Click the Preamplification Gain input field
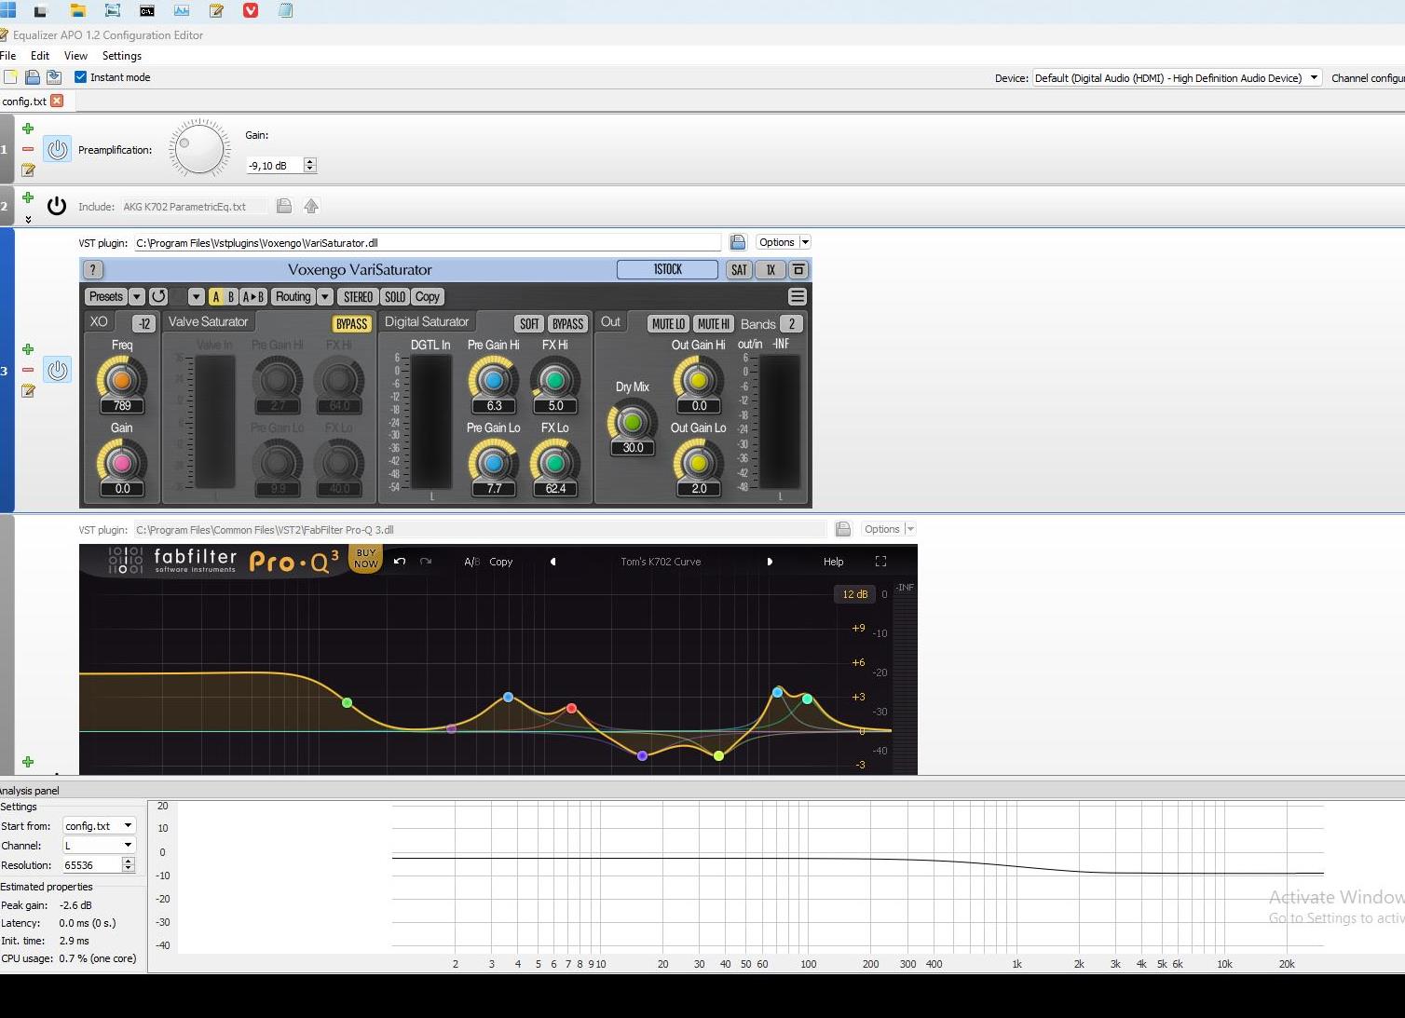The height and width of the screenshot is (1018, 1405). tap(274, 165)
